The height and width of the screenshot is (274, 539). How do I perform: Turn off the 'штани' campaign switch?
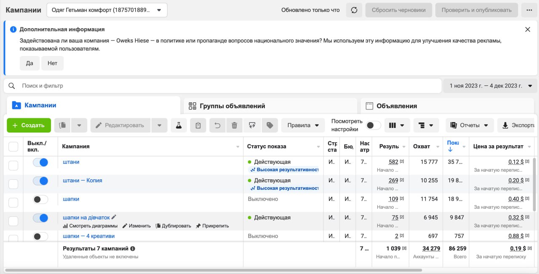click(x=40, y=162)
